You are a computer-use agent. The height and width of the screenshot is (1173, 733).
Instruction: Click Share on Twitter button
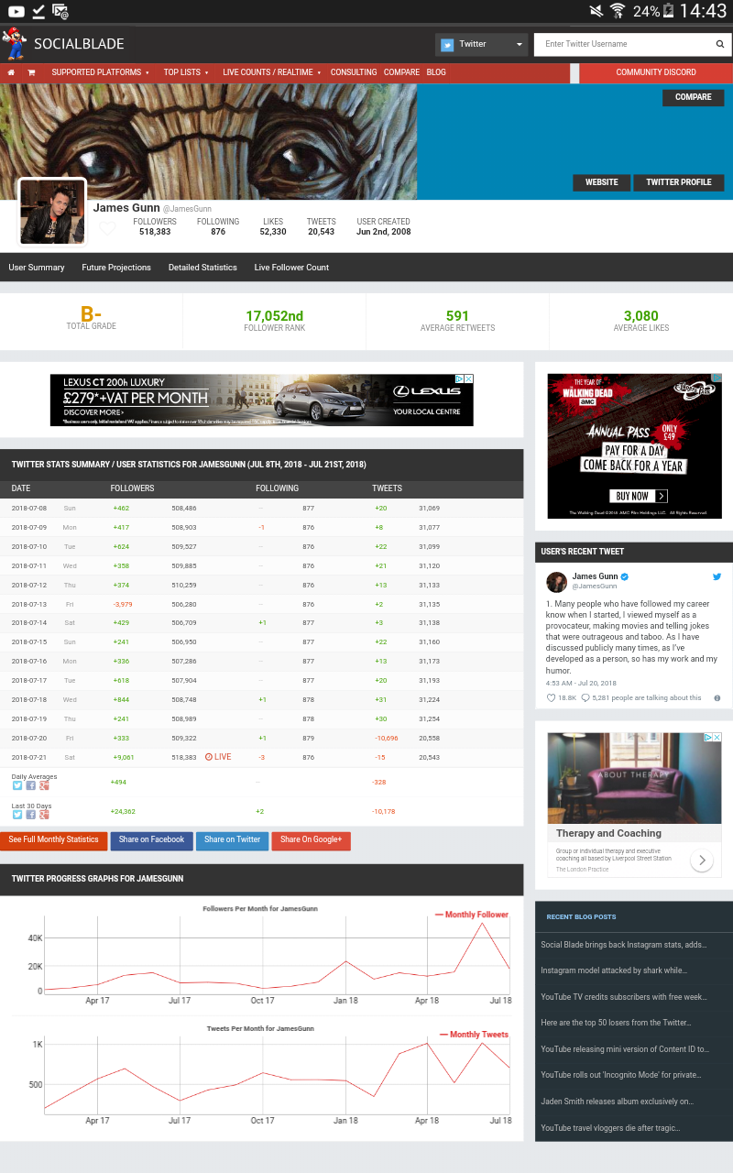(233, 840)
